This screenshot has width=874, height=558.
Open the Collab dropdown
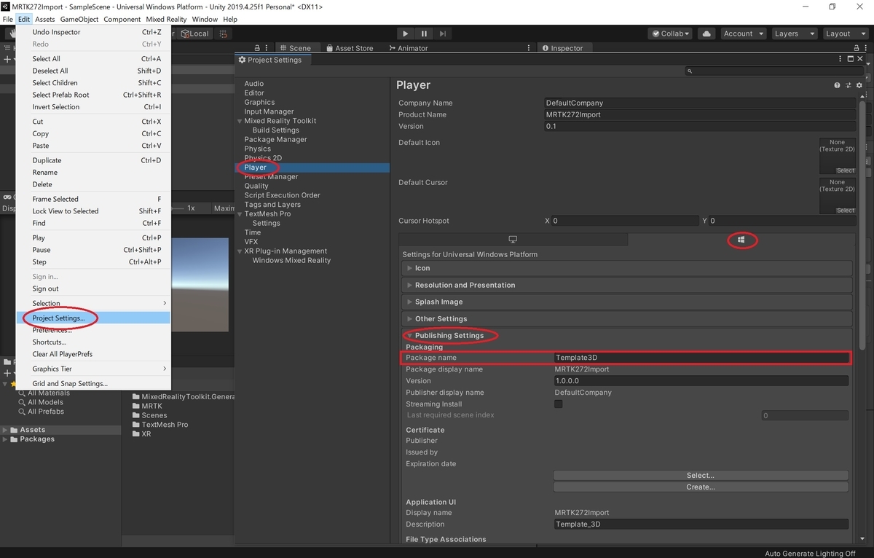670,34
